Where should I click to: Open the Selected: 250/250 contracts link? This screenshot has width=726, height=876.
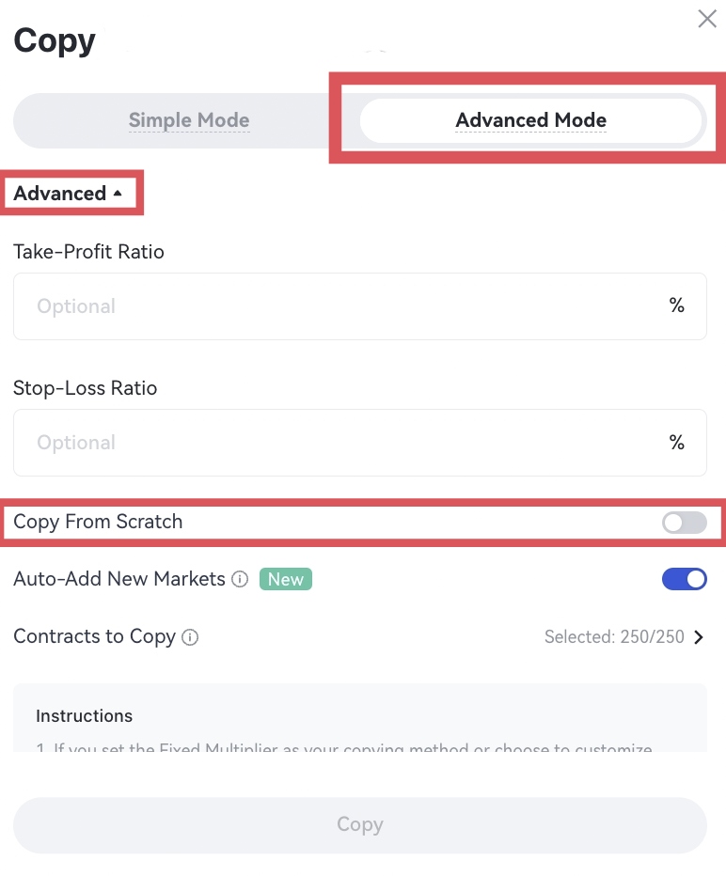[x=614, y=637]
